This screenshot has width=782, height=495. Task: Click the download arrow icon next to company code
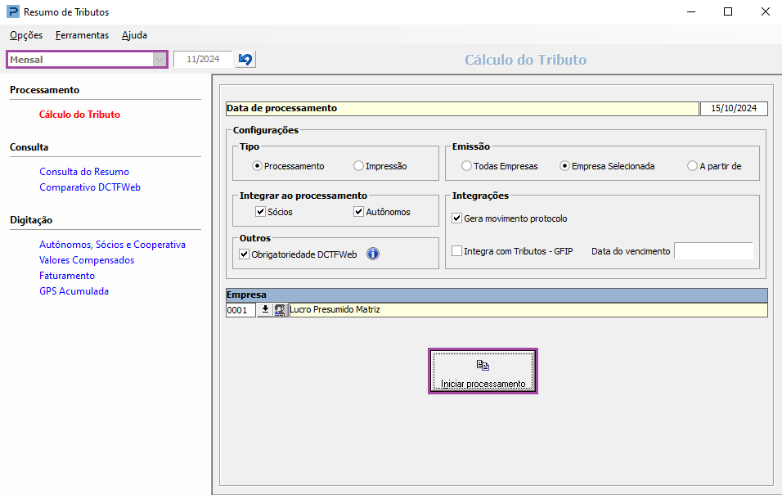coord(265,310)
